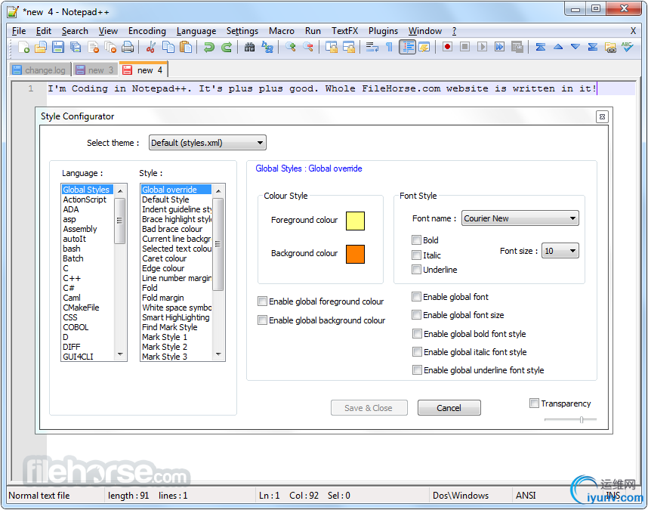Image resolution: width=648 pixels, height=510 pixels.
Task: Click the Paste clipboard icon
Action: click(x=186, y=47)
